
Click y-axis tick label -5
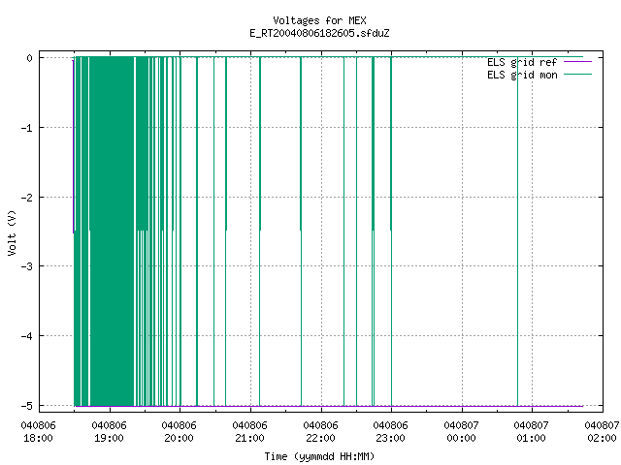point(26,406)
